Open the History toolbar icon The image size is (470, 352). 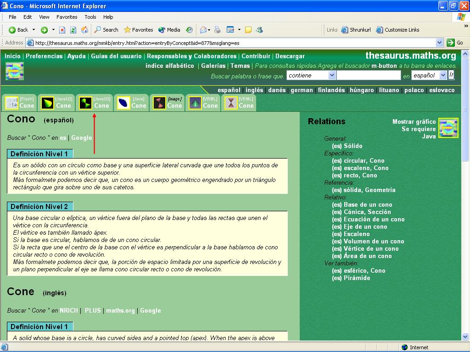pyautogui.click(x=189, y=30)
